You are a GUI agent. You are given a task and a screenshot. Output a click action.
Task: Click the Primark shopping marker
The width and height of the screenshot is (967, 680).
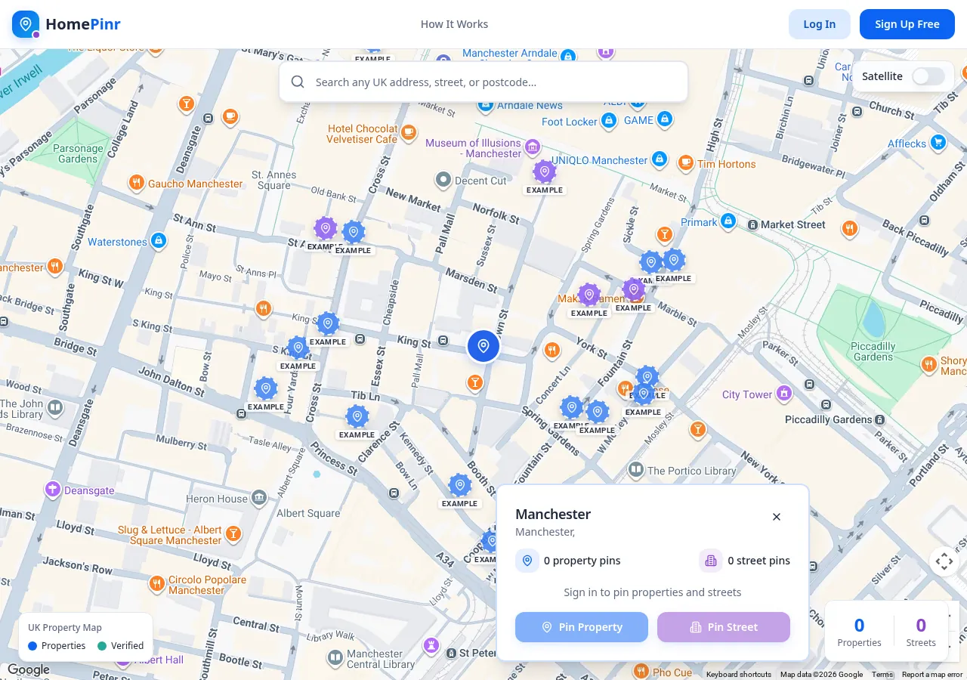pyautogui.click(x=728, y=221)
